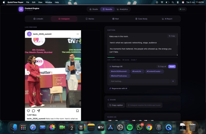Open Launchpad from the dock
The height and width of the screenshot is (134, 206).
[x=23, y=127]
